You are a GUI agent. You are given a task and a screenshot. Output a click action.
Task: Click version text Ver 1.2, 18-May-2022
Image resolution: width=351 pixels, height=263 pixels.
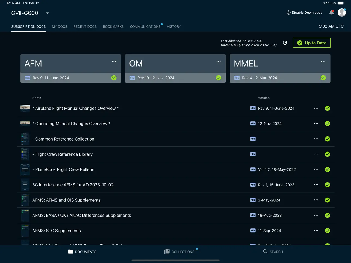tap(277, 169)
